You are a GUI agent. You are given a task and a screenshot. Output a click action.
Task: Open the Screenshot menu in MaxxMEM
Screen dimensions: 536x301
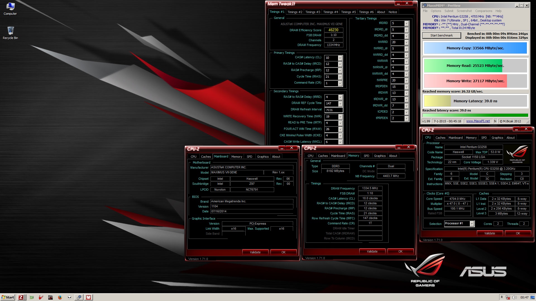click(464, 11)
